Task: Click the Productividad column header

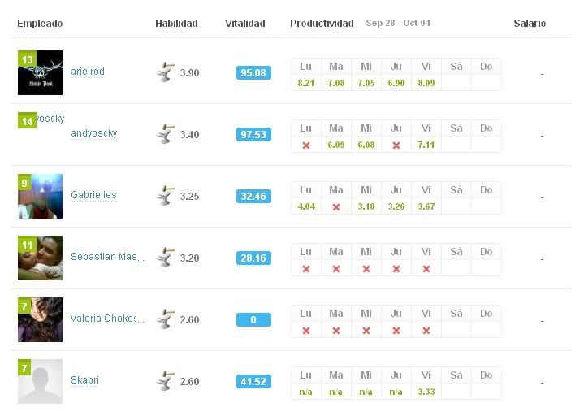Action: (x=322, y=23)
